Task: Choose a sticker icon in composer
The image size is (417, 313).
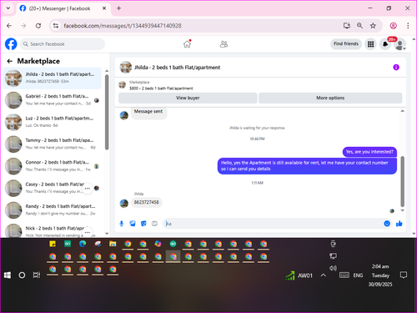Action: (143, 224)
